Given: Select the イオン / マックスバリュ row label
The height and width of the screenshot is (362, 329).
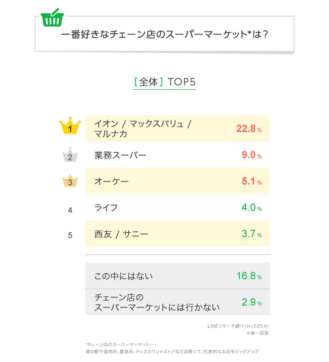Looking at the screenshot, I should tap(143, 129).
